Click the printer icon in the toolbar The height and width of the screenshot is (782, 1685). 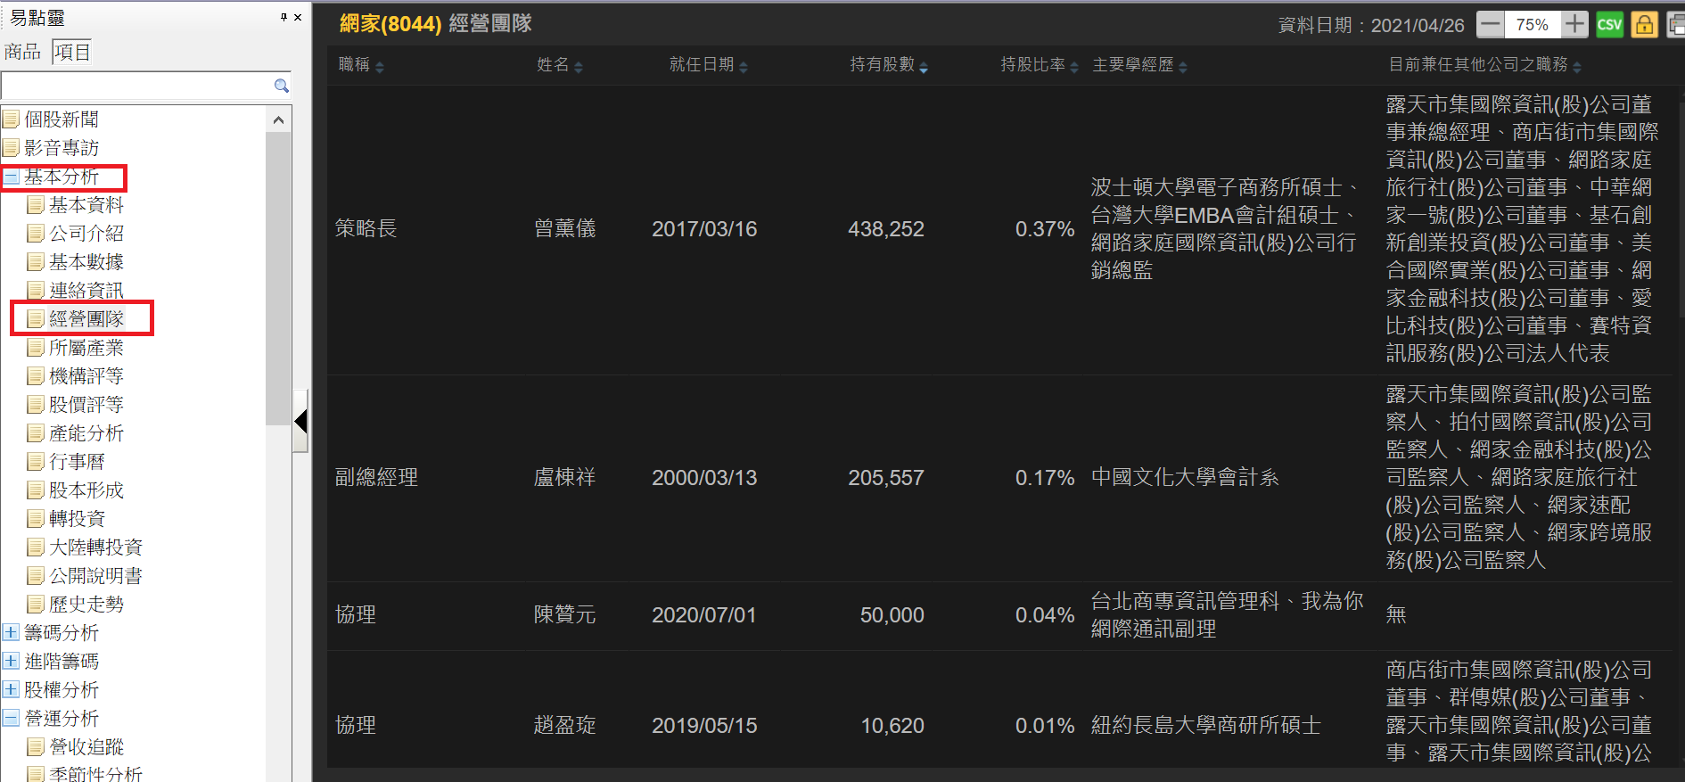[1676, 24]
